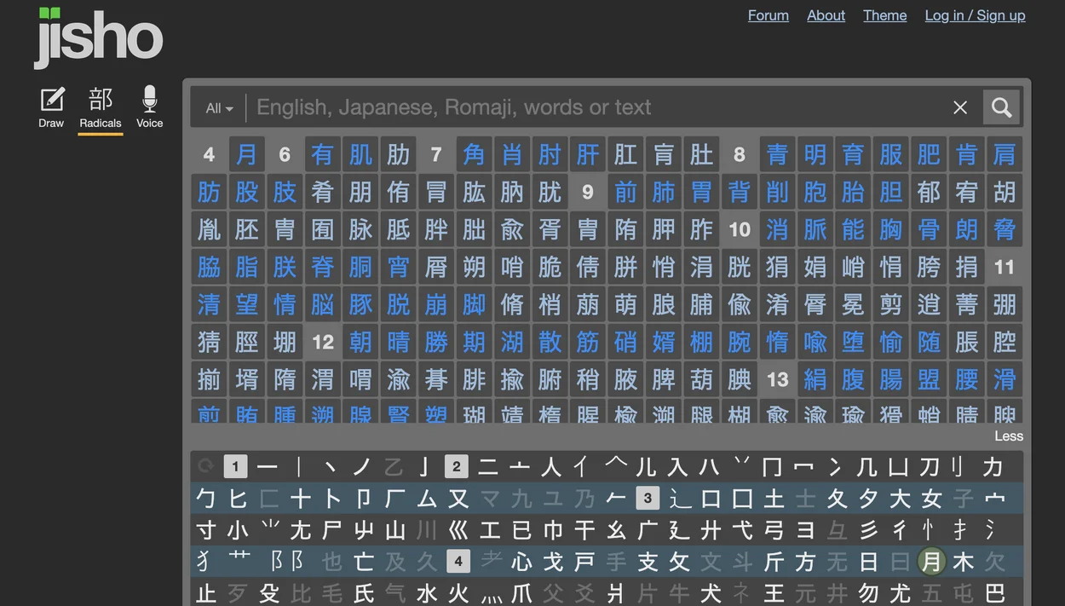Image resolution: width=1065 pixels, height=606 pixels.
Task: Toggle the 女 woman radical
Action: (931, 499)
